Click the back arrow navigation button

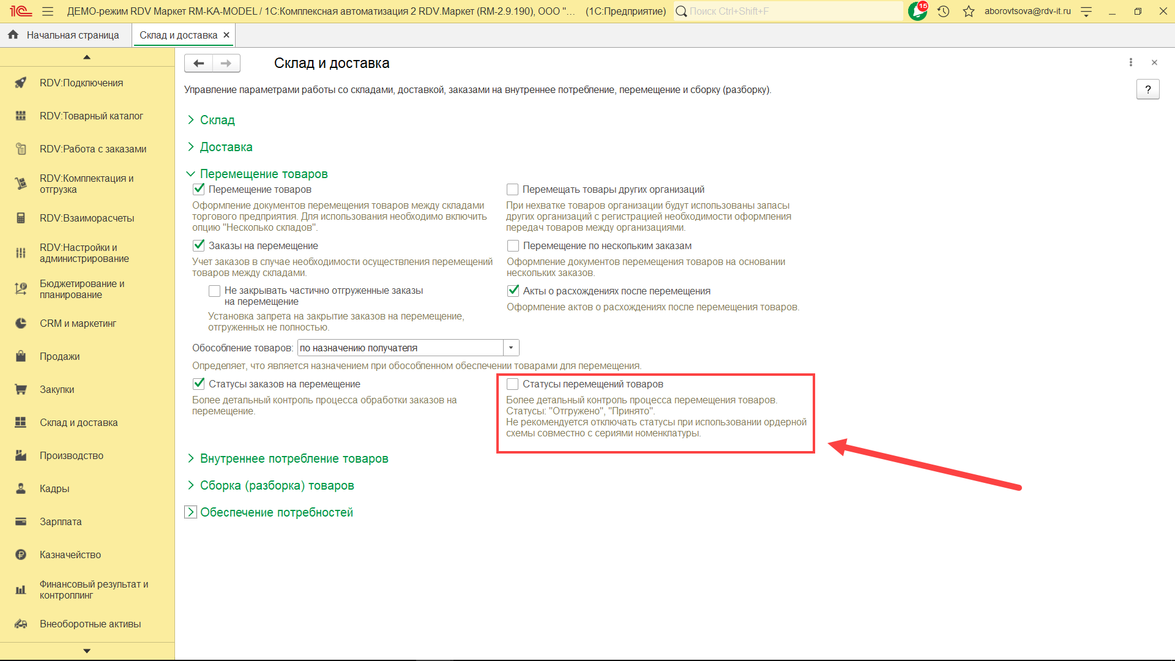pos(198,63)
